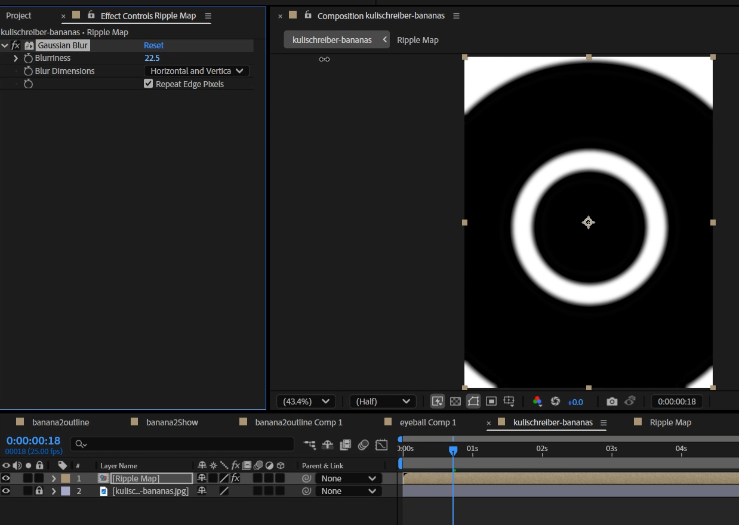Image resolution: width=739 pixels, height=525 pixels.
Task: Click Blurriness value 22.5
Action: pyautogui.click(x=152, y=58)
